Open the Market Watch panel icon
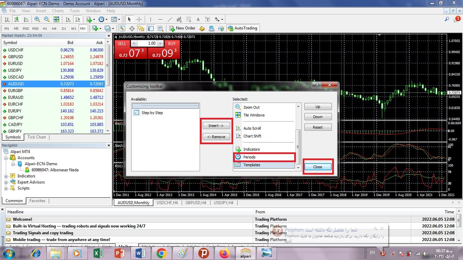 click(122, 28)
